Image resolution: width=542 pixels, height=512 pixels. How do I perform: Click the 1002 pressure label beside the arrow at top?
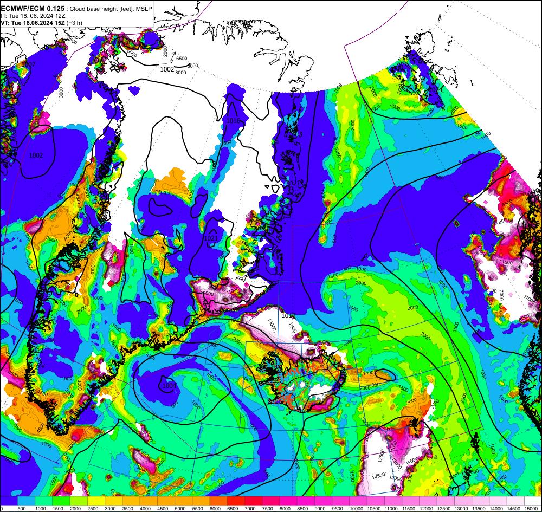pyautogui.click(x=167, y=69)
